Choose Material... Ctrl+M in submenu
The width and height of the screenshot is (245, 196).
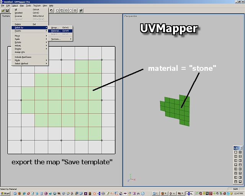click(60, 31)
